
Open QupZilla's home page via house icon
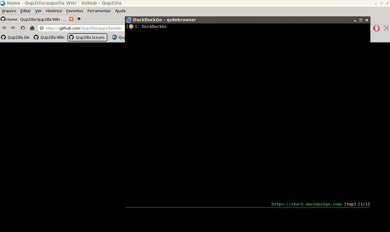click(32, 28)
